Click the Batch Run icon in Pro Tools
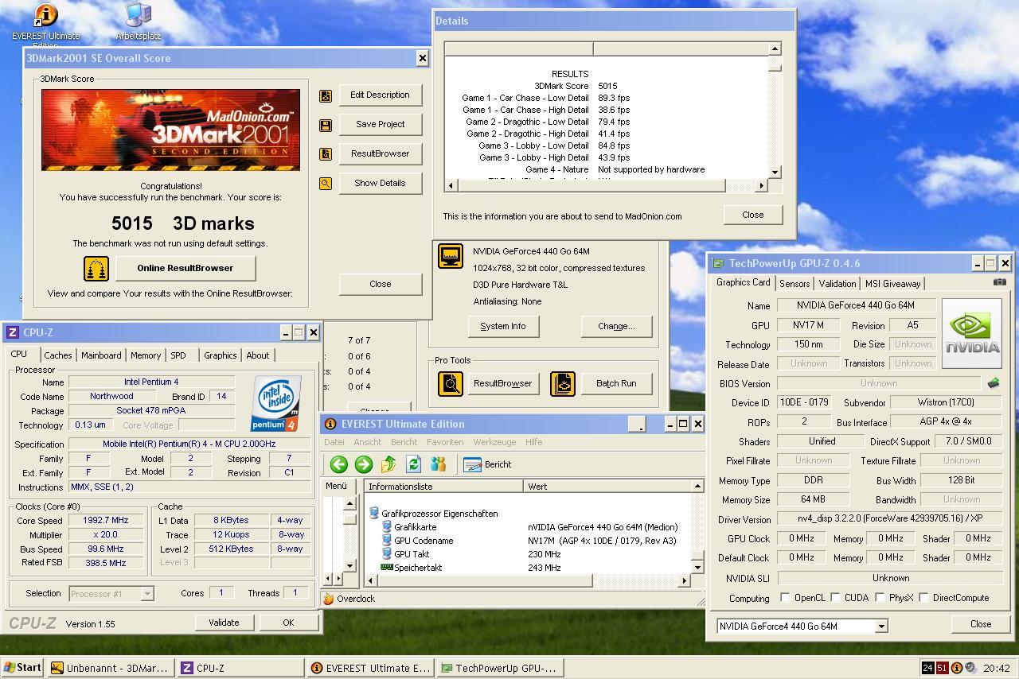The height and width of the screenshot is (679, 1019). click(563, 383)
